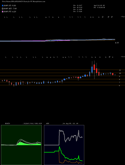Select the 'DOW MT: 7.93' legend text
This screenshot has width=125, height=165.
tap(10, 8)
